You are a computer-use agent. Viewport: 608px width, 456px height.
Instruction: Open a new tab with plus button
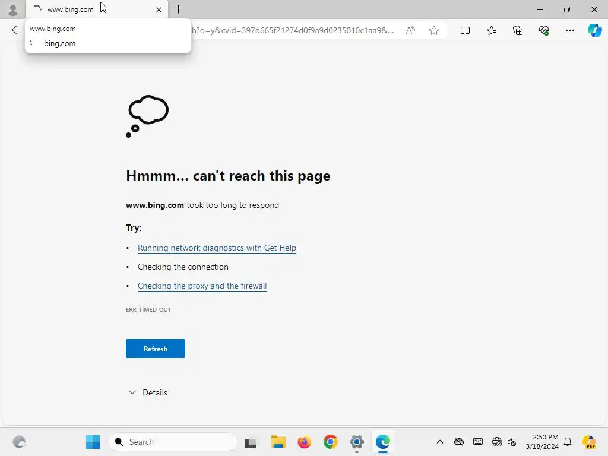[178, 9]
